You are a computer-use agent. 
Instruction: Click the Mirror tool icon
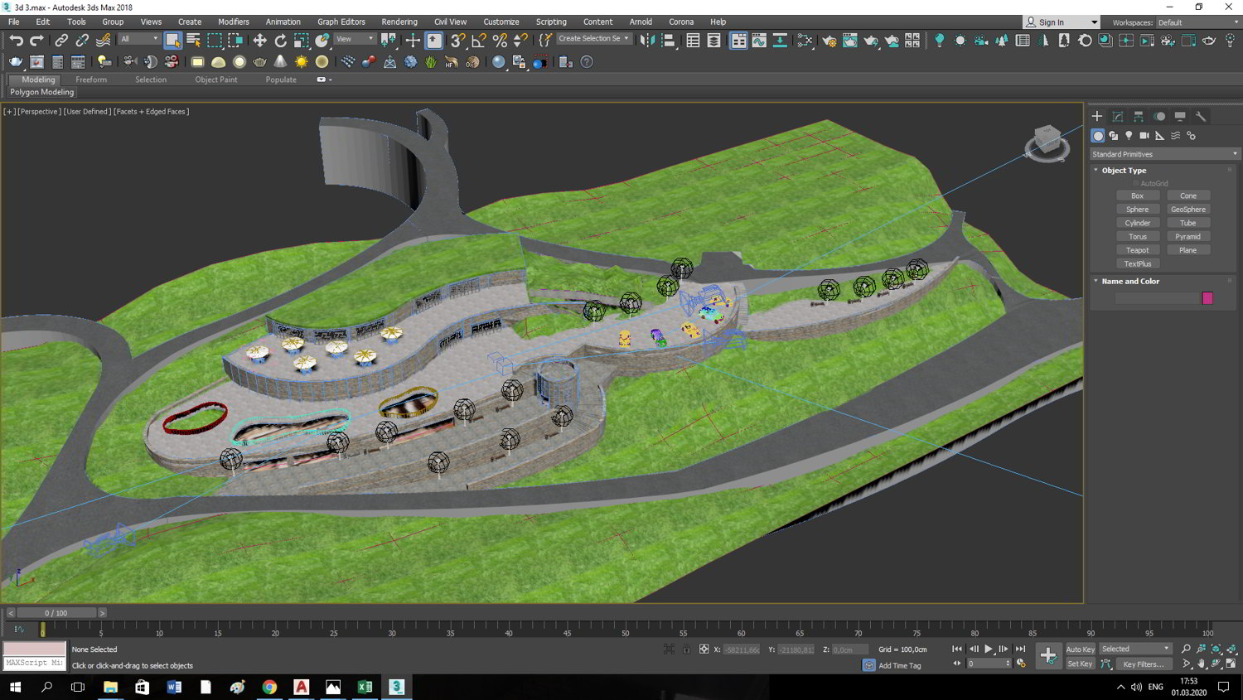(647, 40)
